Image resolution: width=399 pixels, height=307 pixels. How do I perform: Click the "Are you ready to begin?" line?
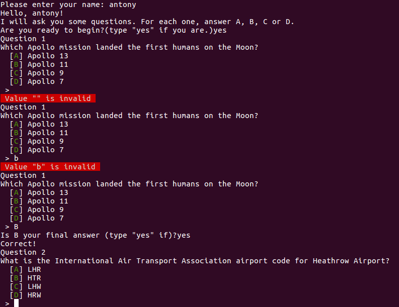click(113, 30)
